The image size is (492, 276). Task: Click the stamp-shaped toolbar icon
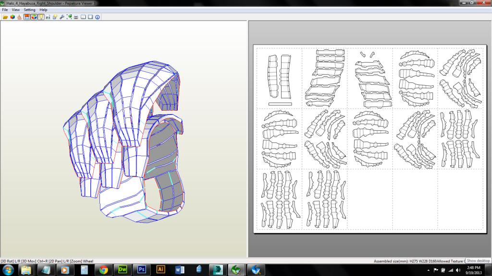pos(19,17)
